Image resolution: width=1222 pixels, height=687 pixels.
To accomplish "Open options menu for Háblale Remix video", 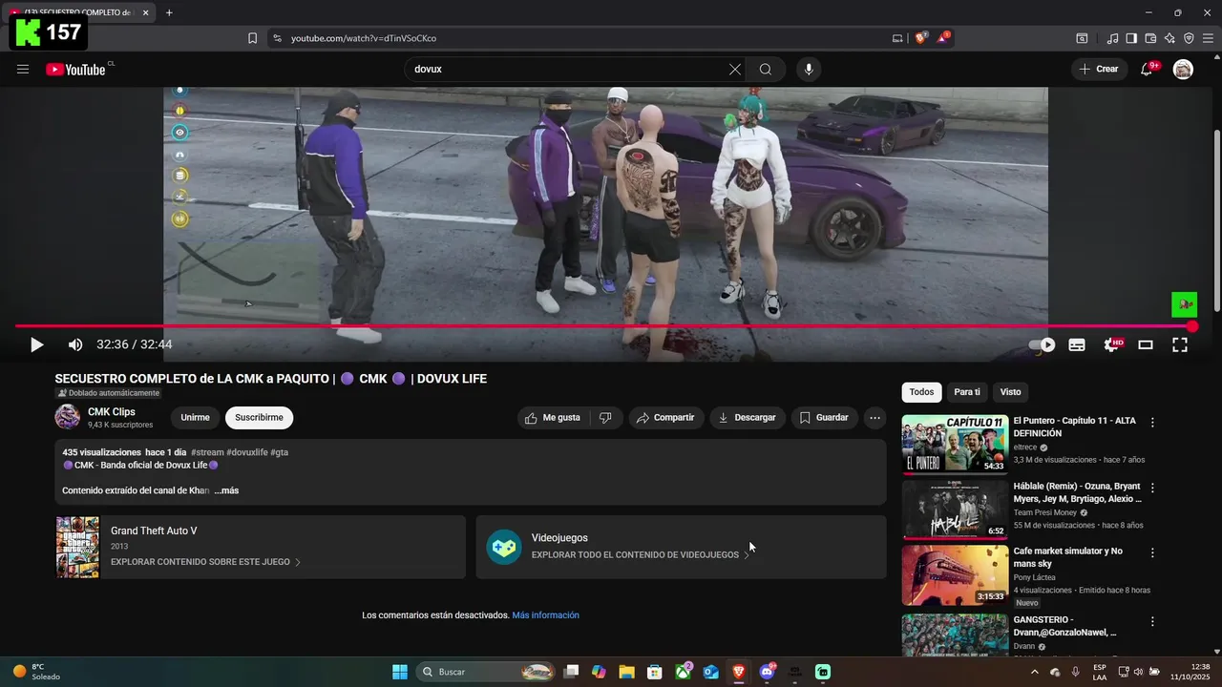I will point(1152,488).
